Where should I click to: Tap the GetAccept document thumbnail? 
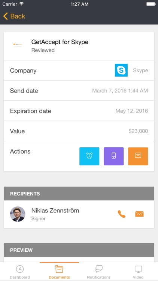click(18, 45)
